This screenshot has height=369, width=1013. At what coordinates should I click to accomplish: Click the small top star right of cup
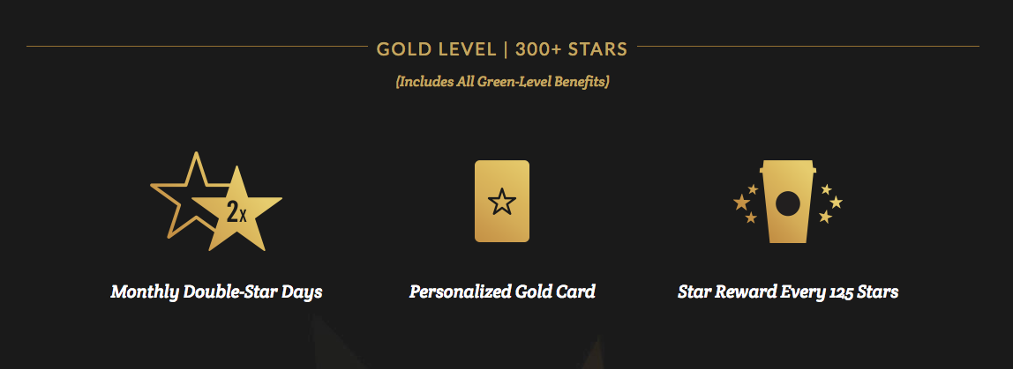point(826,189)
